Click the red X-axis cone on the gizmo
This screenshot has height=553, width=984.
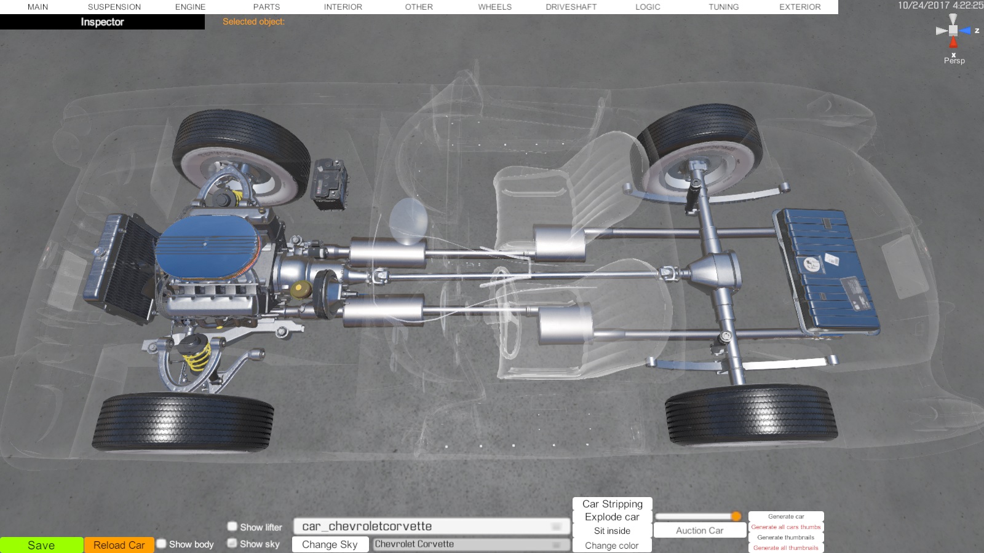click(953, 42)
